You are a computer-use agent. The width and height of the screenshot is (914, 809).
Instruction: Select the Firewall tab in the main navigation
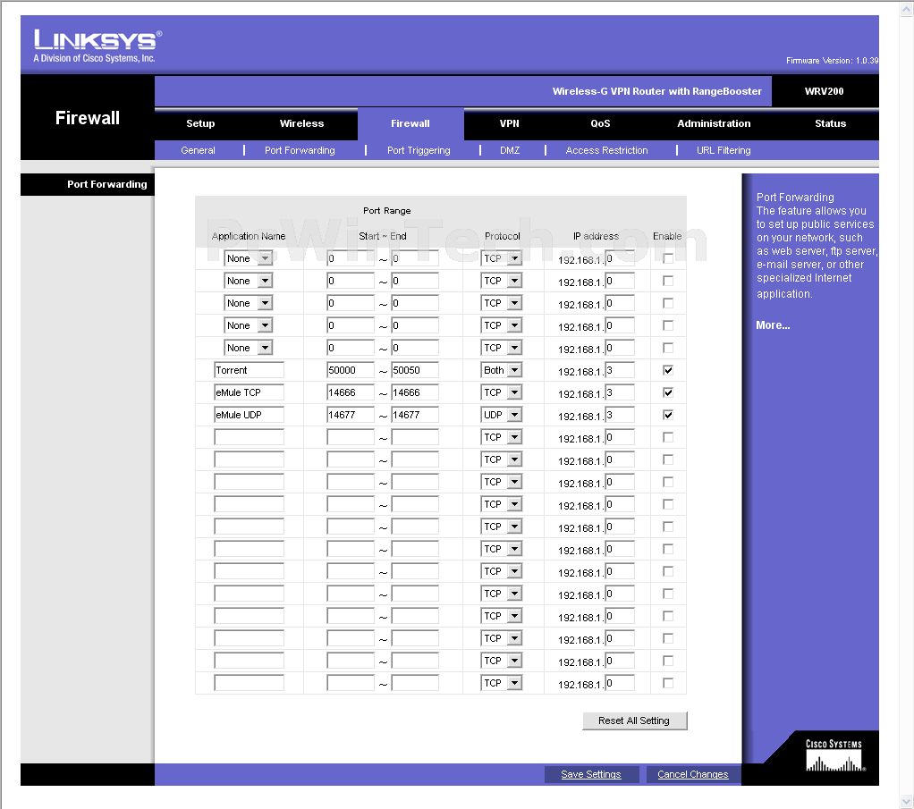pos(410,123)
